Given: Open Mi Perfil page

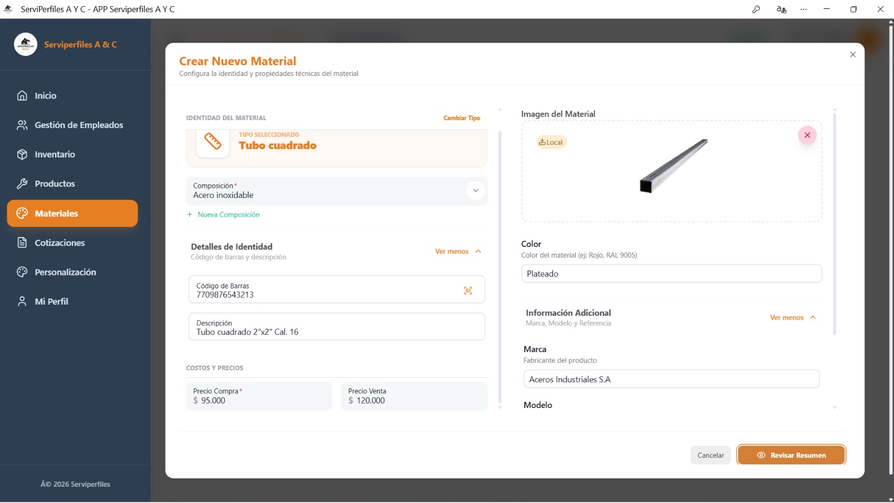Looking at the screenshot, I should click(x=72, y=301).
